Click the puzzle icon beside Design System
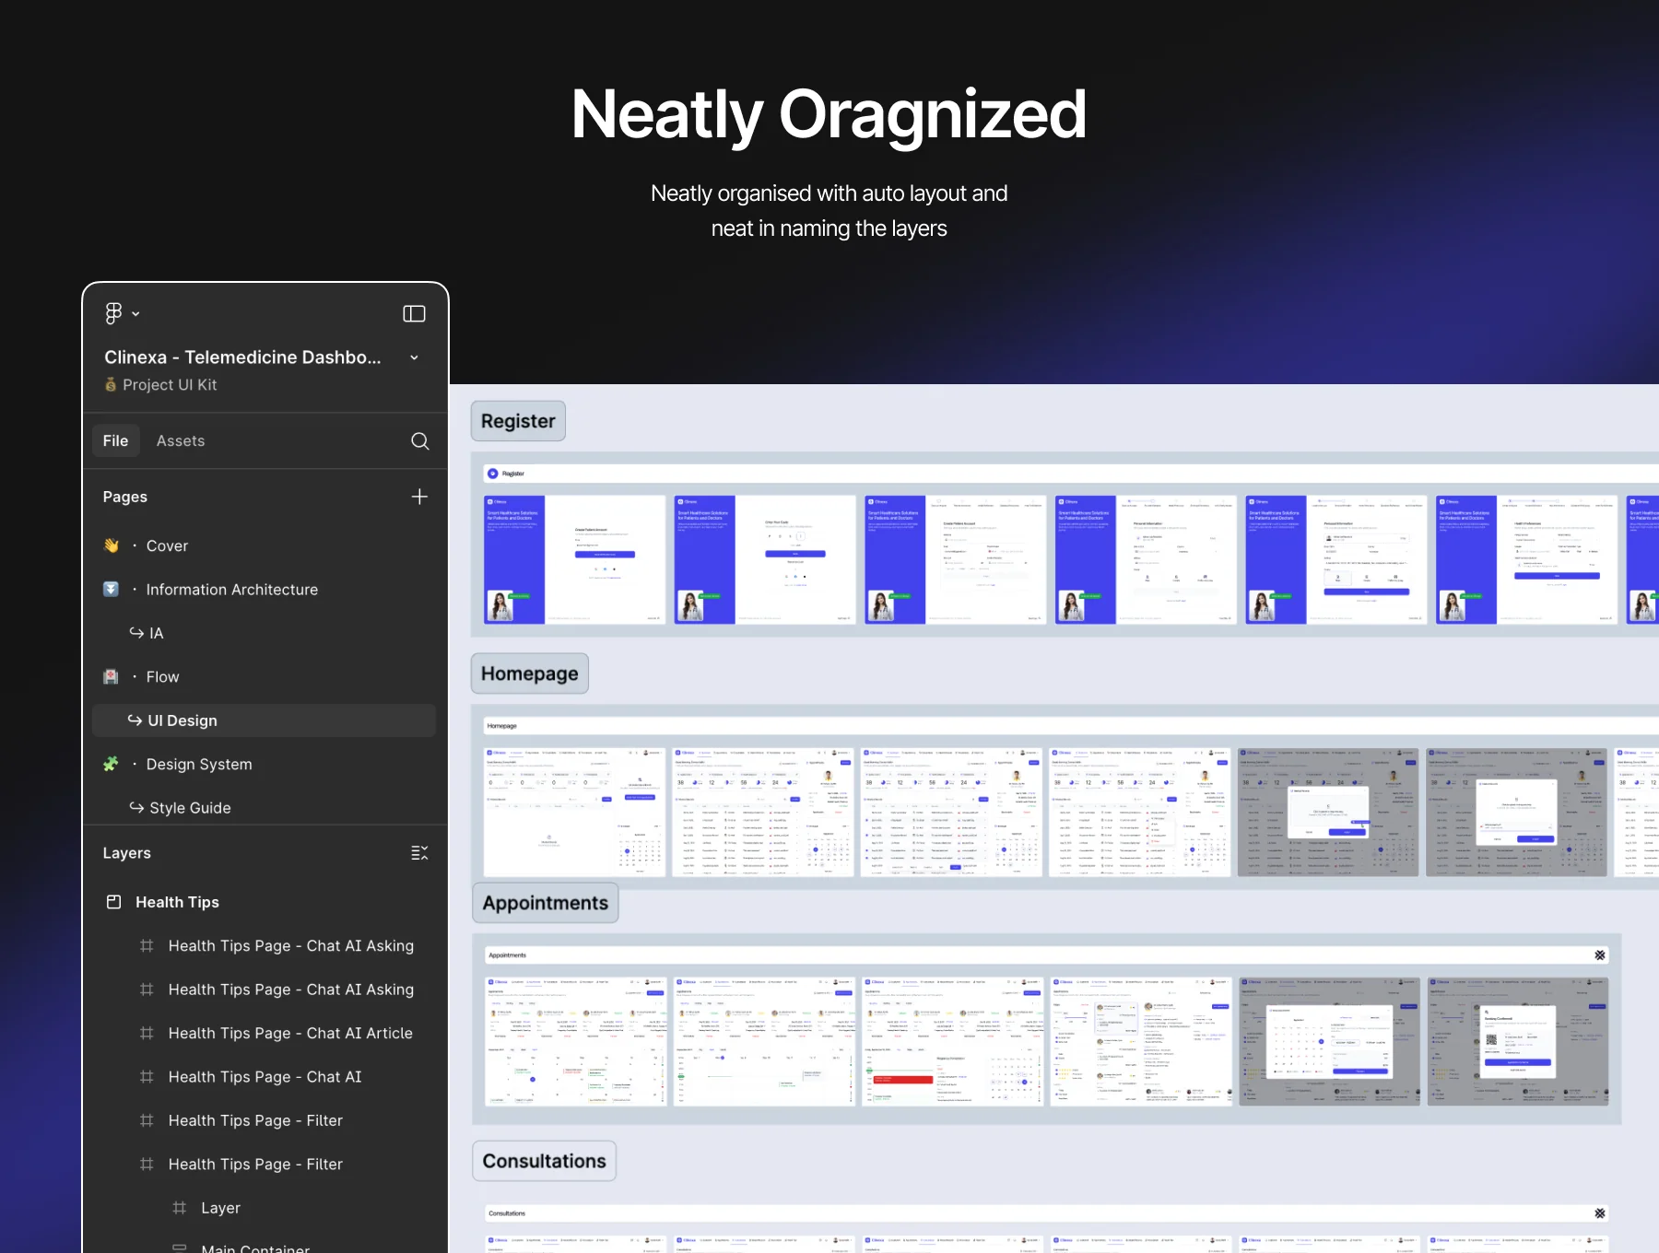The width and height of the screenshot is (1659, 1253). [111, 764]
